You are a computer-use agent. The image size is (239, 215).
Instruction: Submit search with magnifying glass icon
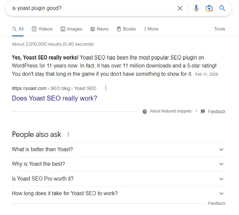click(x=222, y=8)
